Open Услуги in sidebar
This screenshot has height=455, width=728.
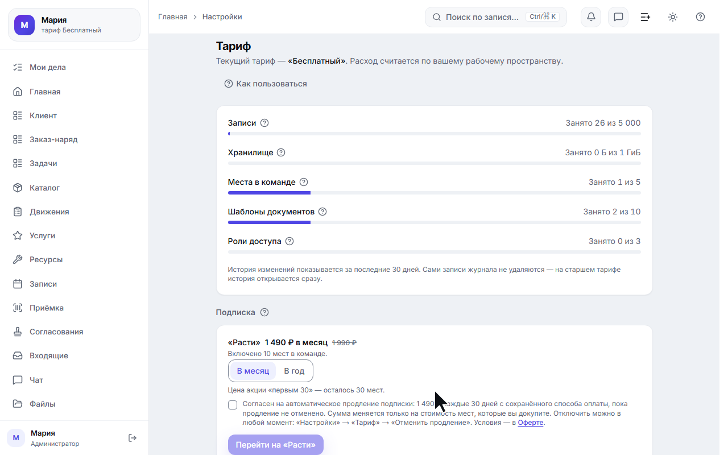click(x=74, y=235)
